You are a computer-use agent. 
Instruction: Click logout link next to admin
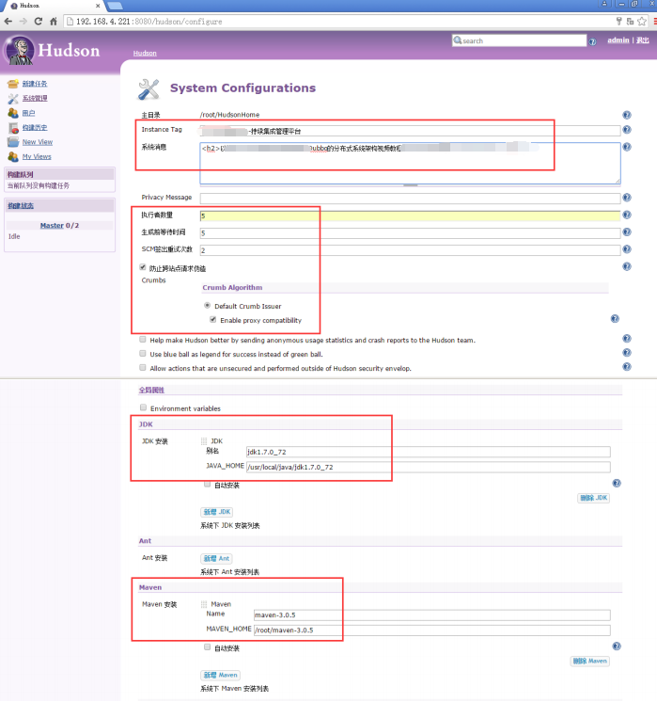[x=642, y=40]
